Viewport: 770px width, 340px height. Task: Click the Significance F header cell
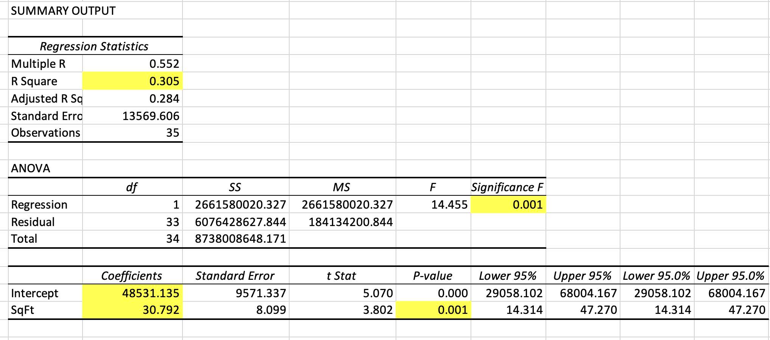tap(508, 187)
